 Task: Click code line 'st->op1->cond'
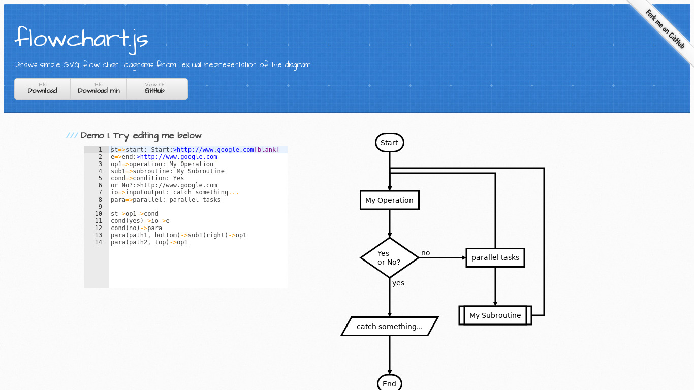pos(135,214)
